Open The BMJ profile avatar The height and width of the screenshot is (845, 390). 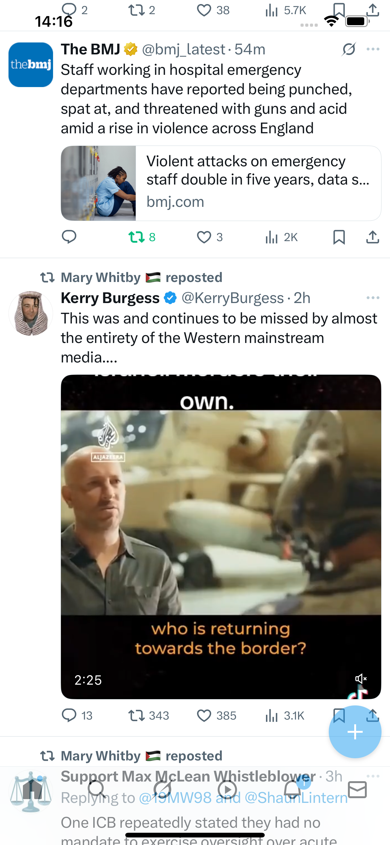(x=31, y=65)
